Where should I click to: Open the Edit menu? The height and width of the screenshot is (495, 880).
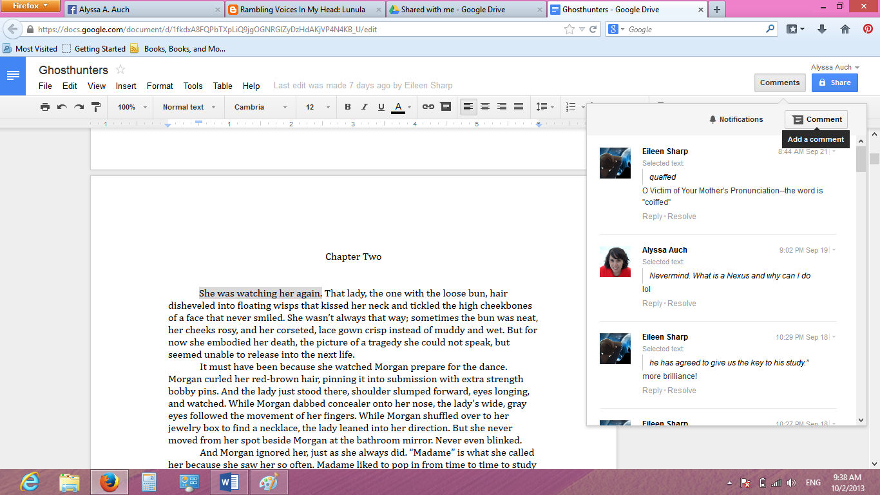(x=70, y=86)
